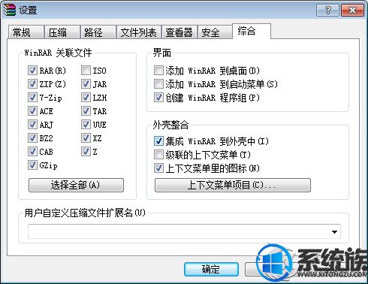The image size is (368, 284).
Task: Enable 添加 WinRAR 到启动菜单(S) checkbox
Action: tap(158, 84)
